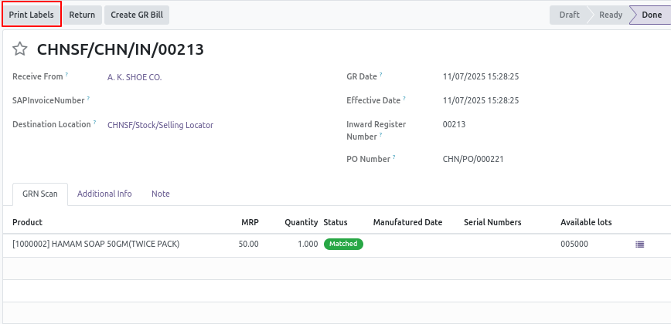This screenshot has height=324, width=671.
Task: Switch to the Additional Info tab
Action: 104,194
